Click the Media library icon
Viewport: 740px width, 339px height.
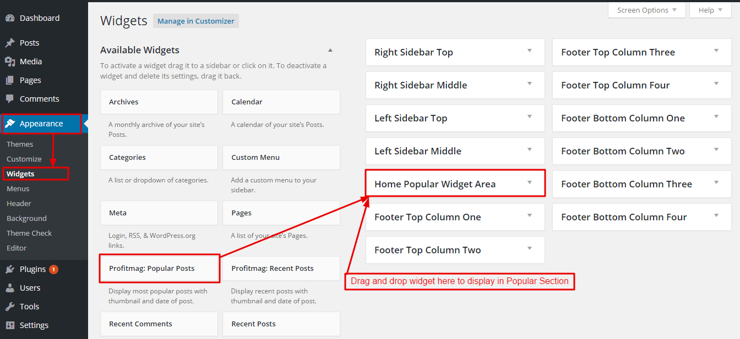pyautogui.click(x=10, y=62)
